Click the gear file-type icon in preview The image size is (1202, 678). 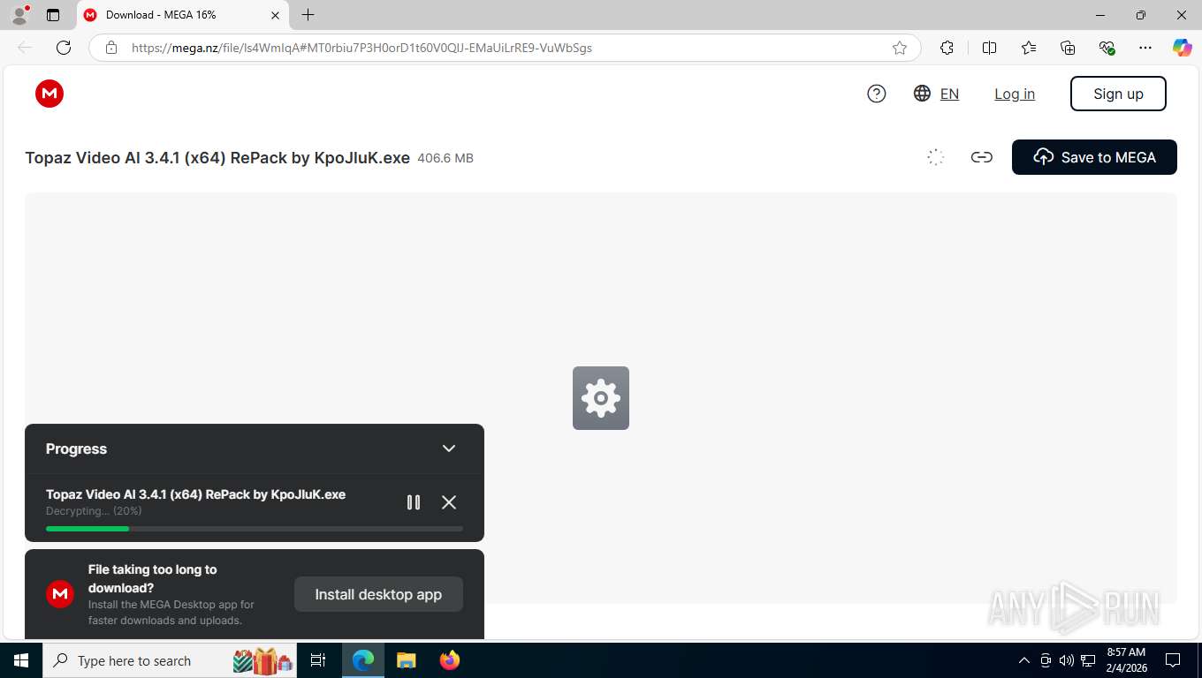[x=601, y=398]
